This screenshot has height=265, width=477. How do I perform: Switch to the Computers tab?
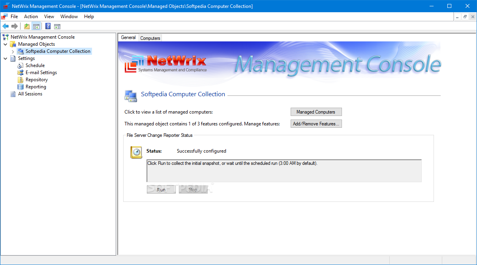click(x=150, y=38)
